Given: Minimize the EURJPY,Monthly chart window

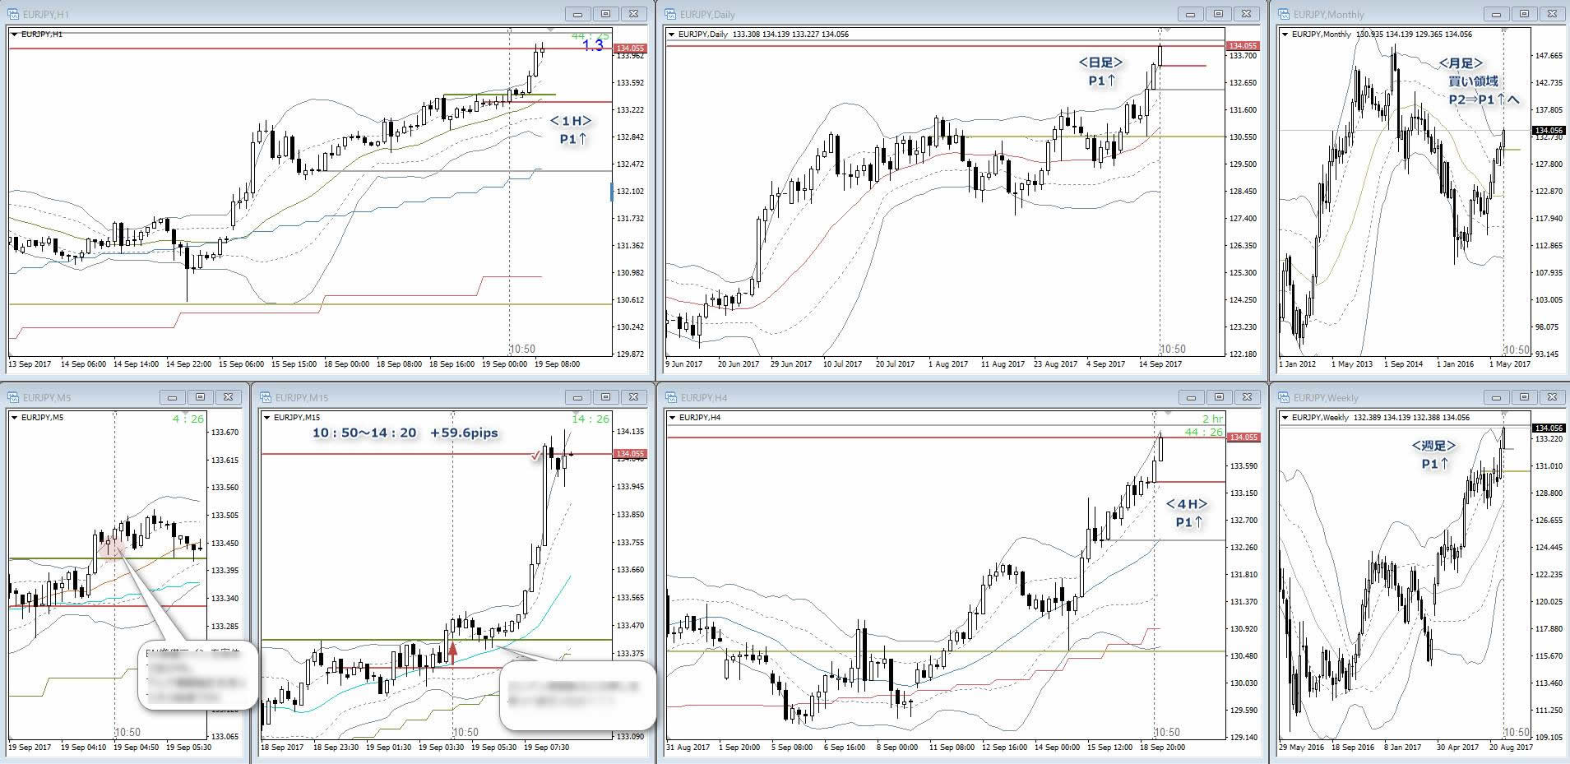Looking at the screenshot, I should coord(1496,14).
